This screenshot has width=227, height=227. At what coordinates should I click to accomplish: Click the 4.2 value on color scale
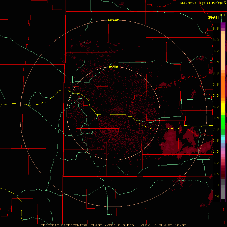pos(216,107)
